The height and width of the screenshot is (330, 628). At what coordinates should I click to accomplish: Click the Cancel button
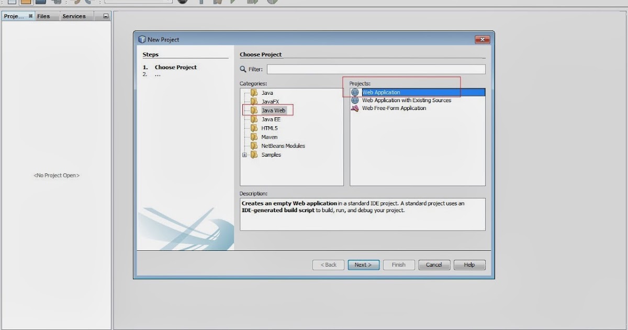[434, 265]
